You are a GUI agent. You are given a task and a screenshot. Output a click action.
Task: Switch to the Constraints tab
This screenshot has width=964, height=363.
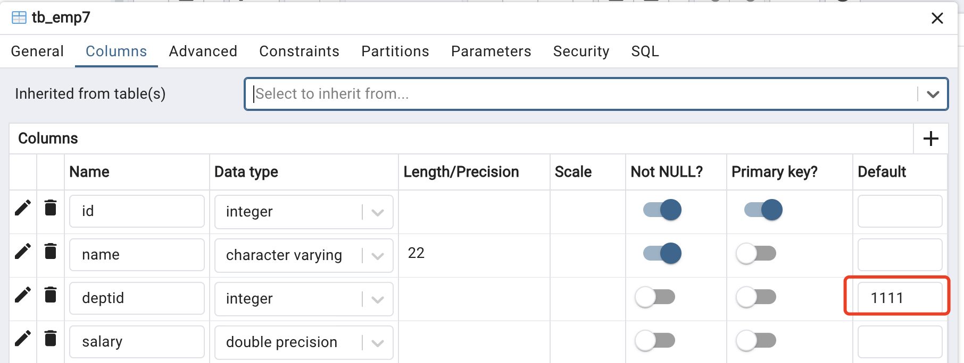[x=299, y=51]
